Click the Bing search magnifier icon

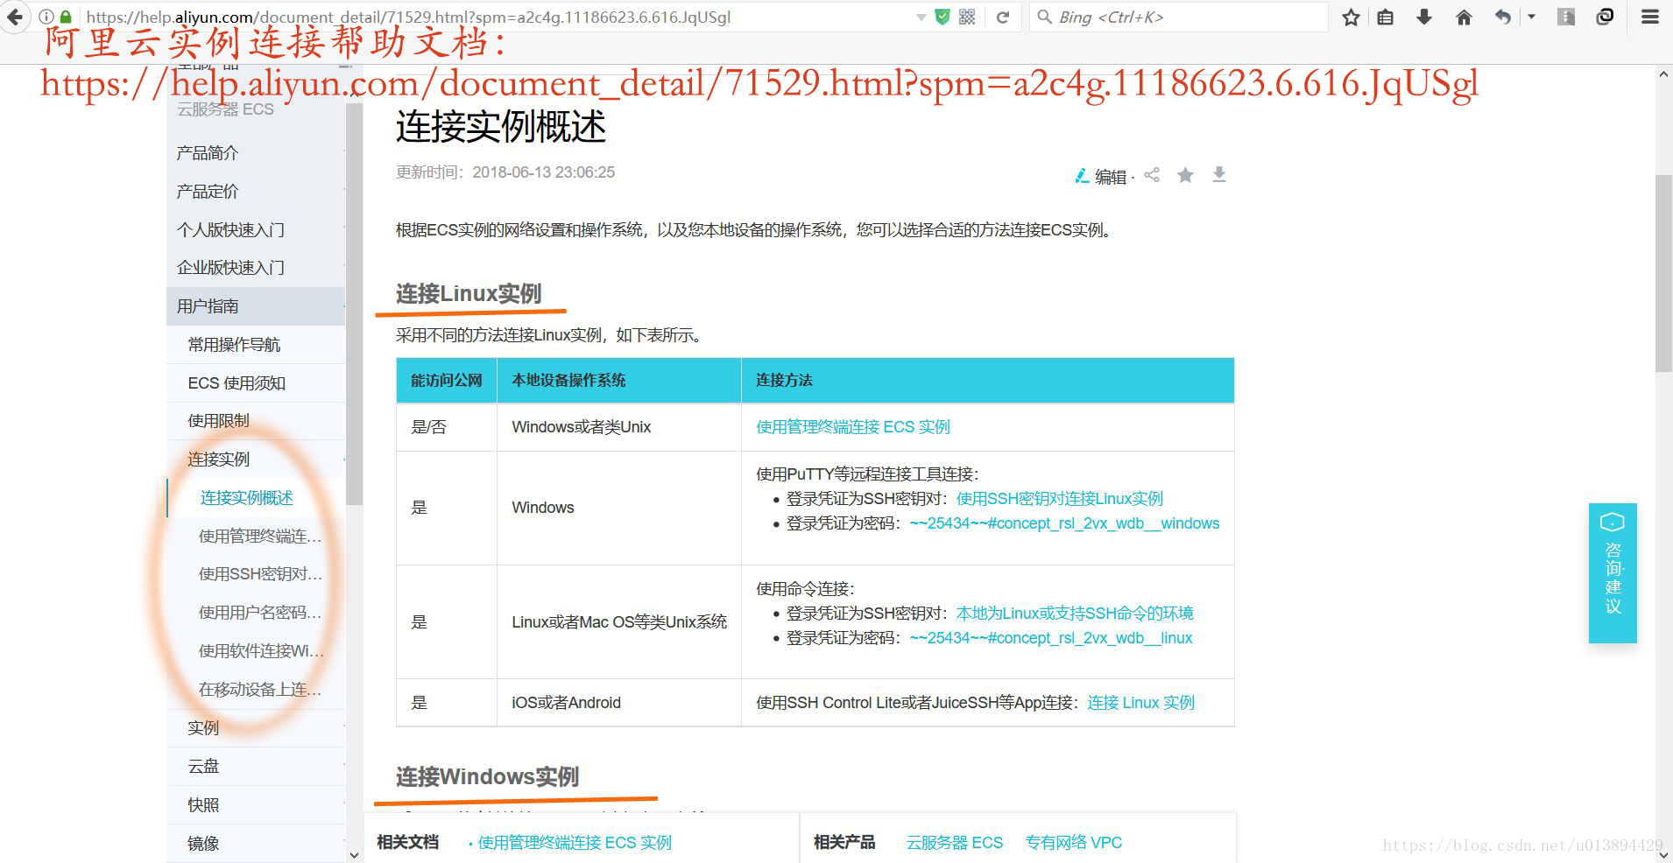pyautogui.click(x=1044, y=17)
